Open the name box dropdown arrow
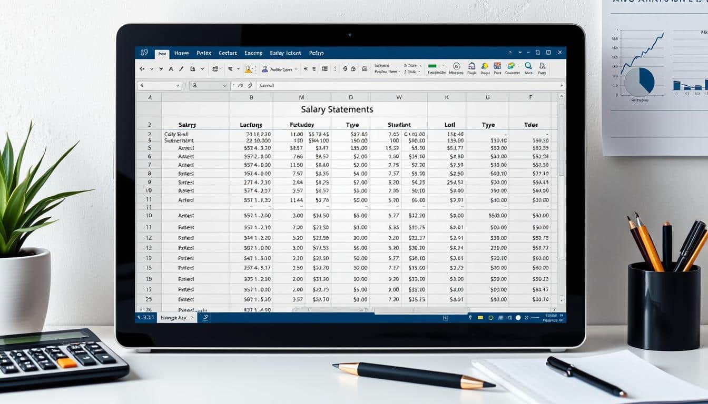This screenshot has height=404, width=708. pyautogui.click(x=178, y=85)
